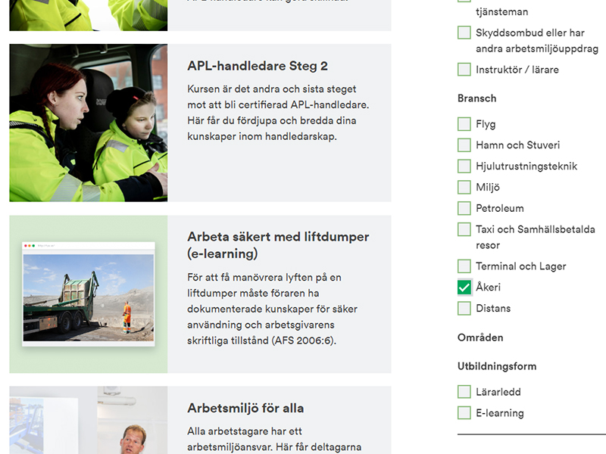606x454 pixels.
Task: Enable the Terminal och Lager checkbox
Action: [x=463, y=266]
